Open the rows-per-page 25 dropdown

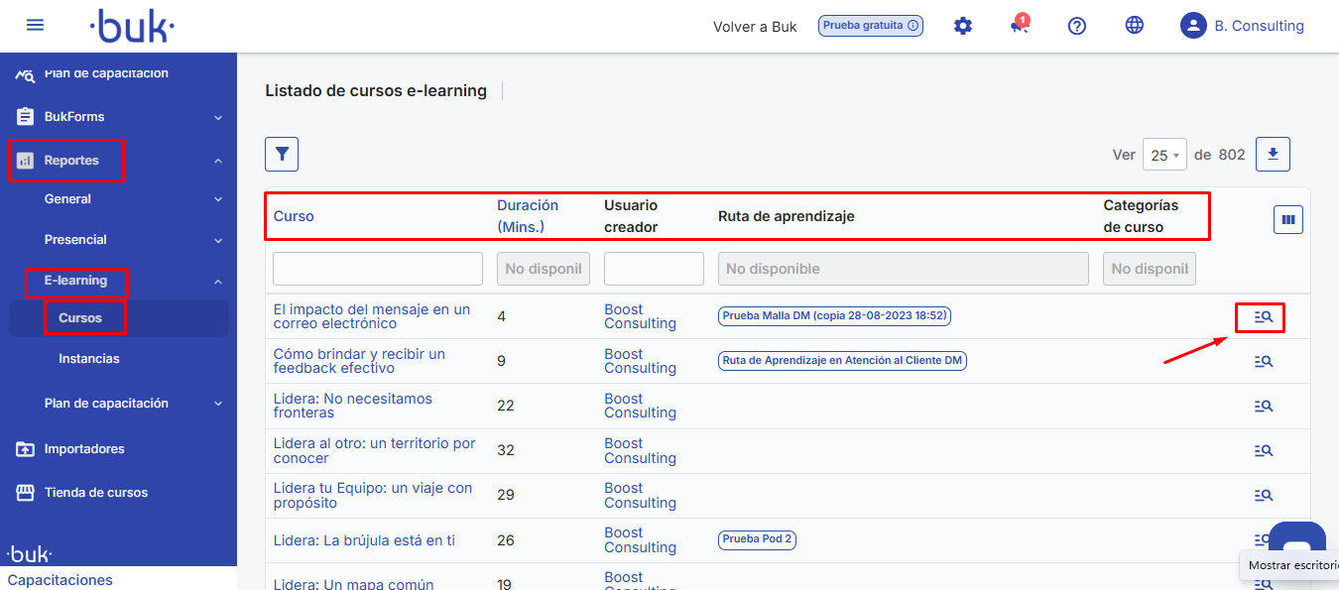pos(1164,155)
